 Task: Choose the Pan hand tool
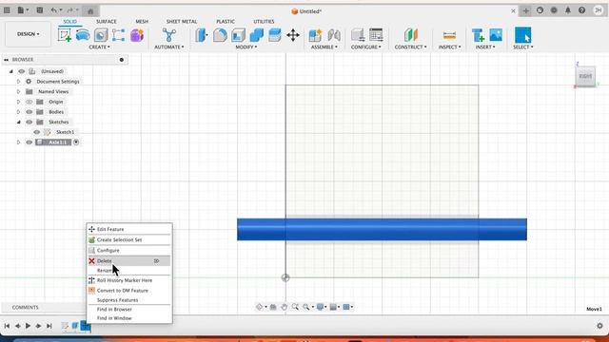(x=284, y=307)
